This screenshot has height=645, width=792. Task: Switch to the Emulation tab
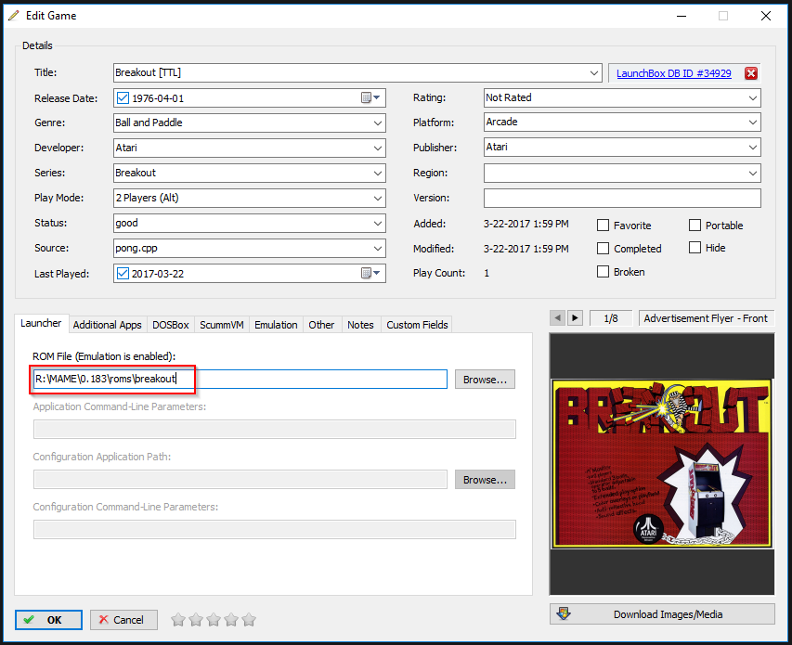tap(276, 325)
